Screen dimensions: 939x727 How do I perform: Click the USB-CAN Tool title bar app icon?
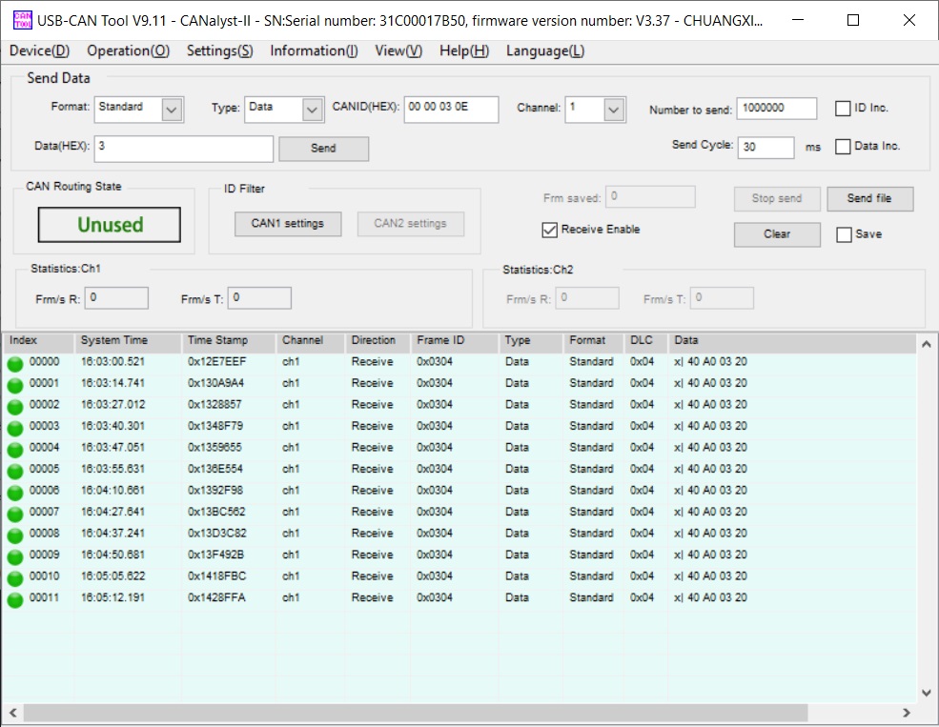pos(21,20)
